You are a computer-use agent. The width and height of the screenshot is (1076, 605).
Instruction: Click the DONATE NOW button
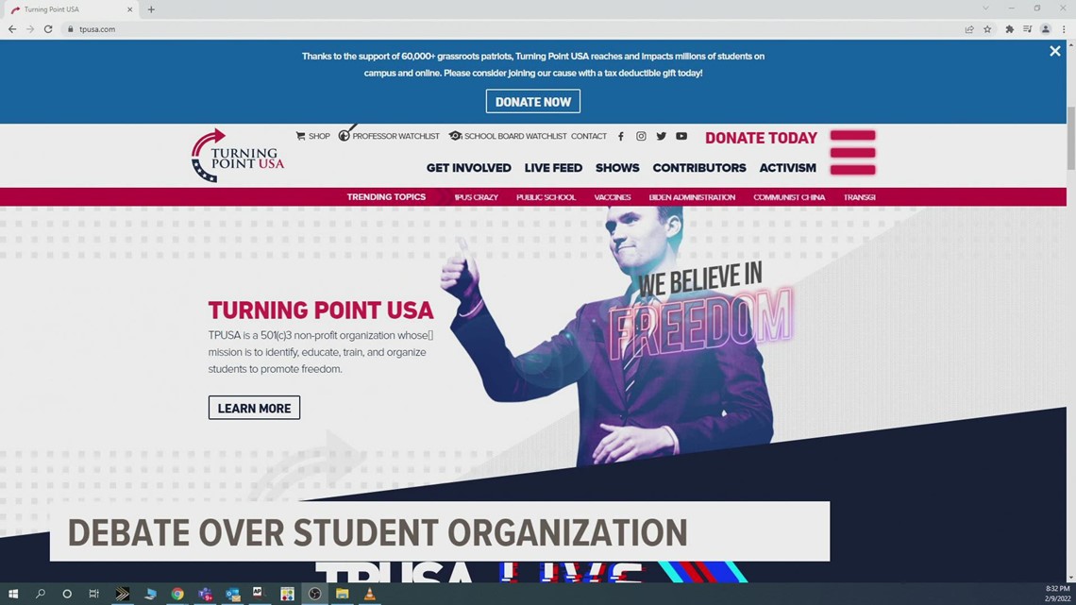point(533,102)
